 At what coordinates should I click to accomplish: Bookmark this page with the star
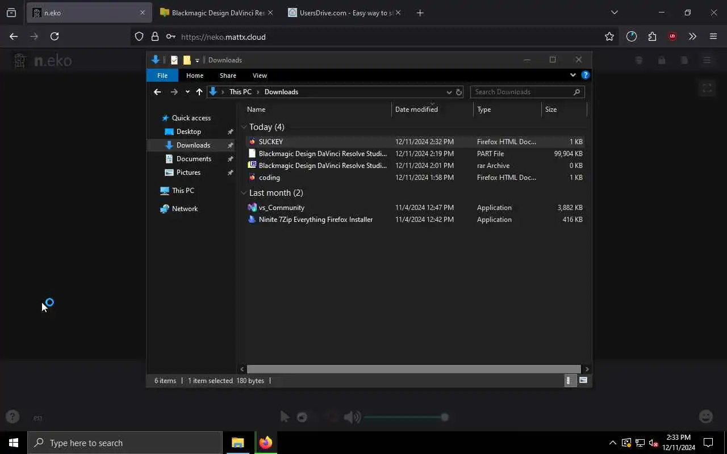[x=609, y=36]
